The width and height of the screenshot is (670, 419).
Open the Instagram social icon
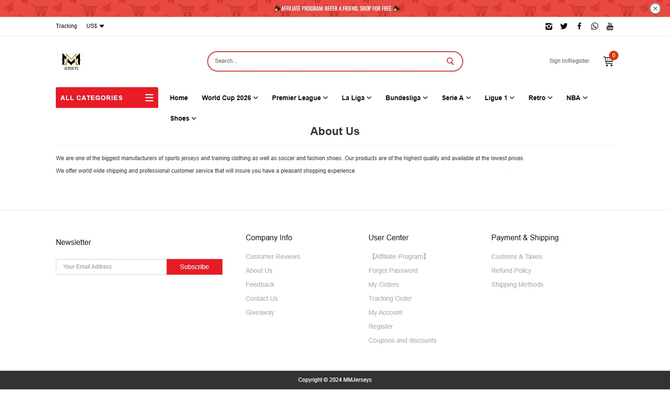[549, 27]
